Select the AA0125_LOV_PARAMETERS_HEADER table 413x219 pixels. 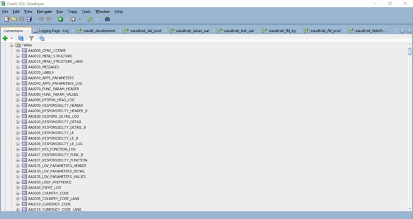(57, 166)
